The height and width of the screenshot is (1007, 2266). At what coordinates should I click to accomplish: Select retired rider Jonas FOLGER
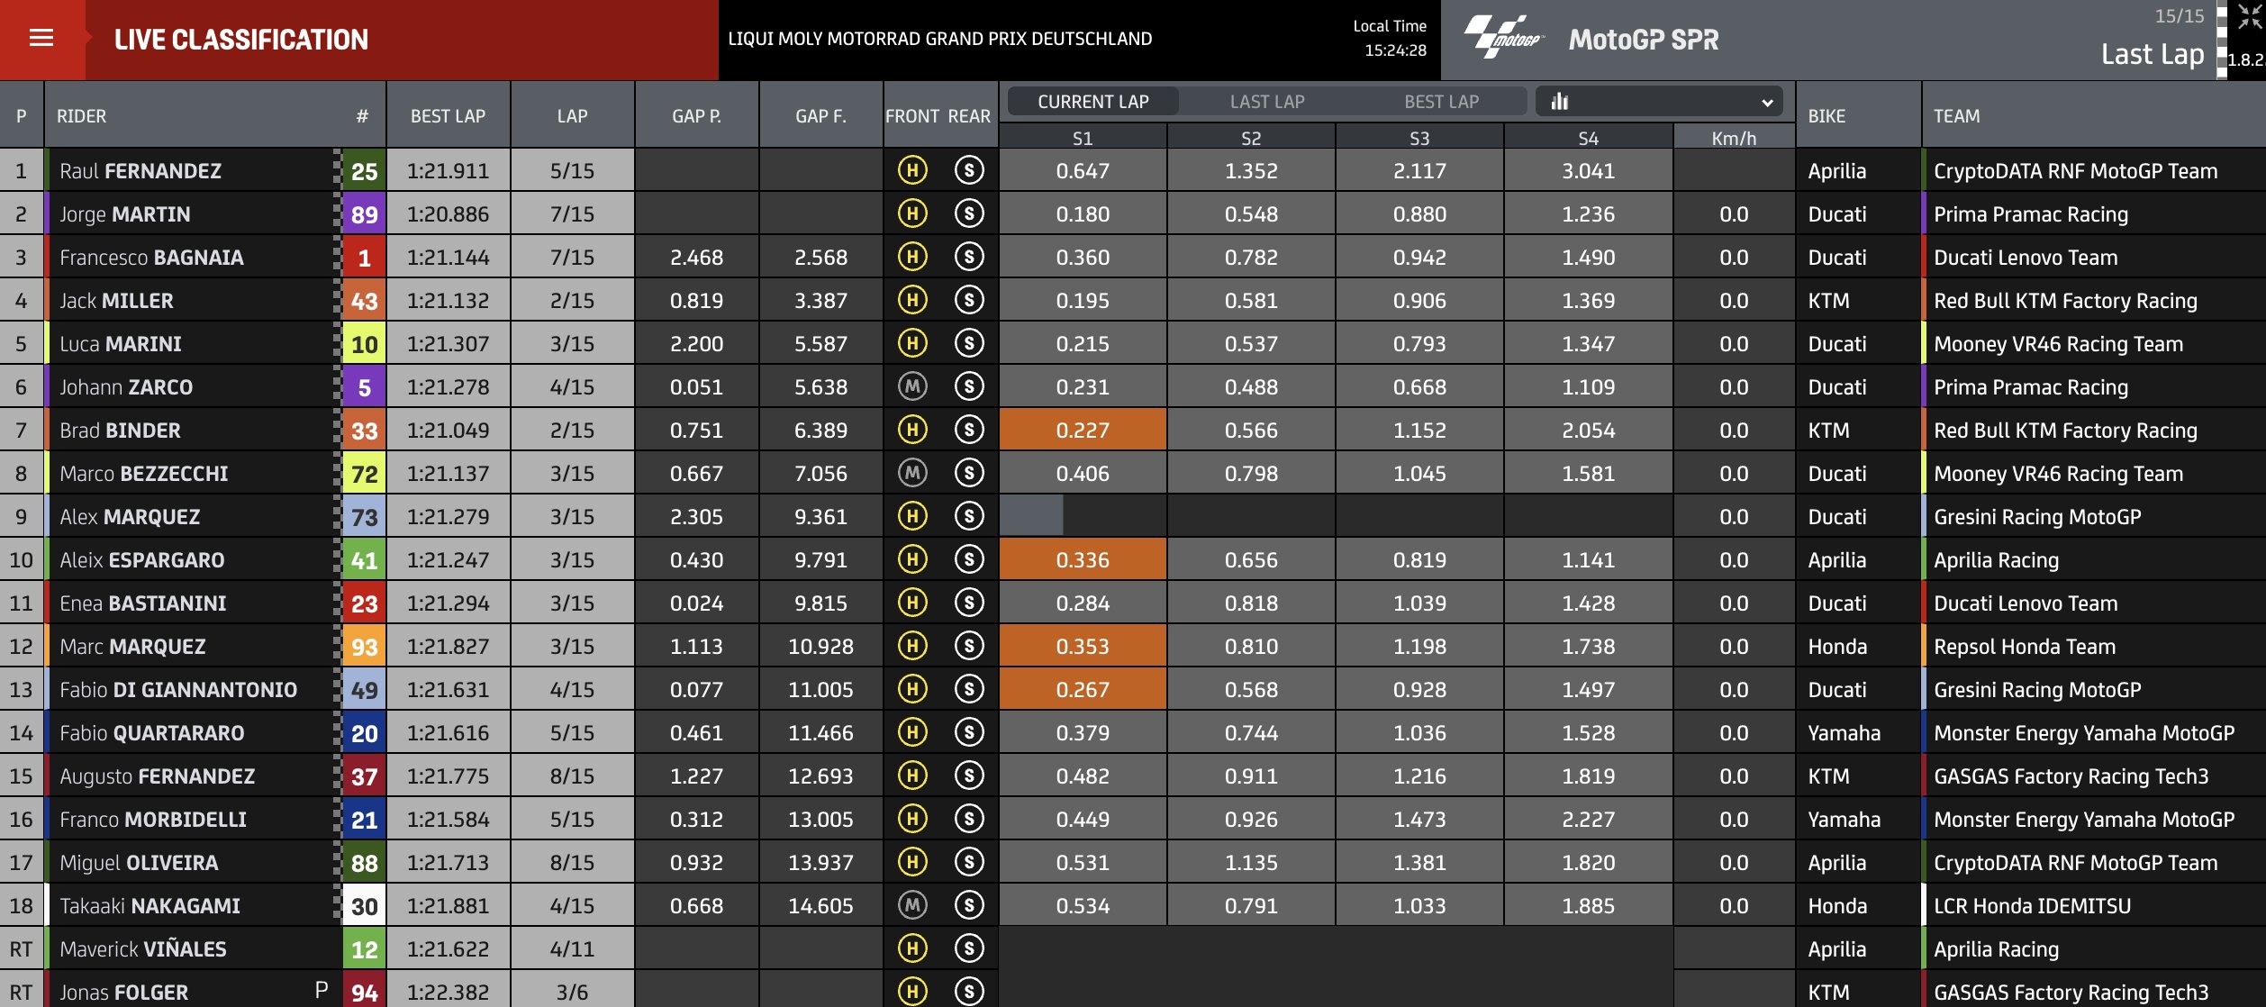point(123,993)
